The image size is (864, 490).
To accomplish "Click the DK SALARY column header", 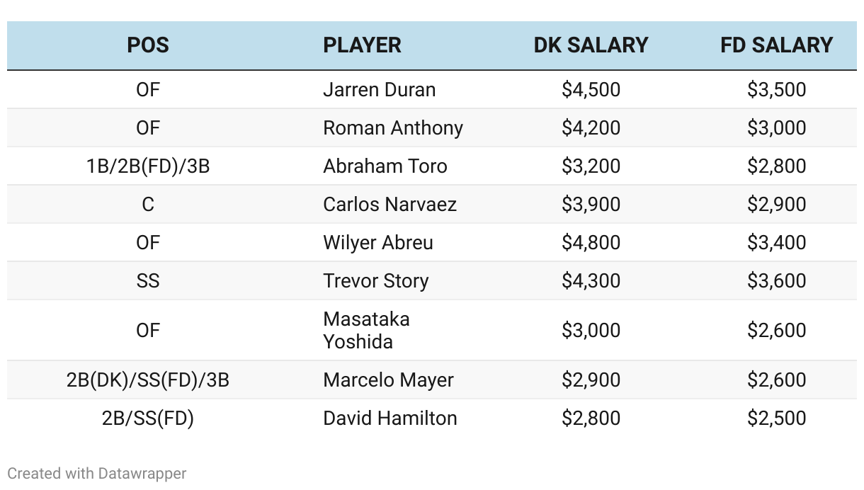I will click(591, 45).
